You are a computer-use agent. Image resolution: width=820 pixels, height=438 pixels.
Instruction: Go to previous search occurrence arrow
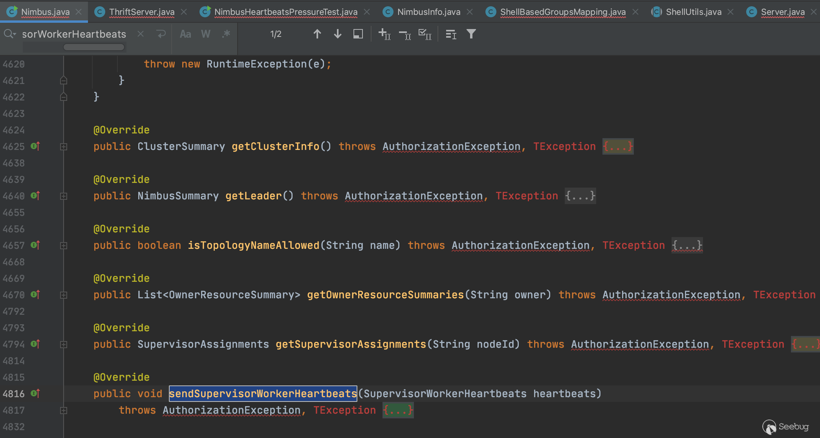pyautogui.click(x=317, y=34)
